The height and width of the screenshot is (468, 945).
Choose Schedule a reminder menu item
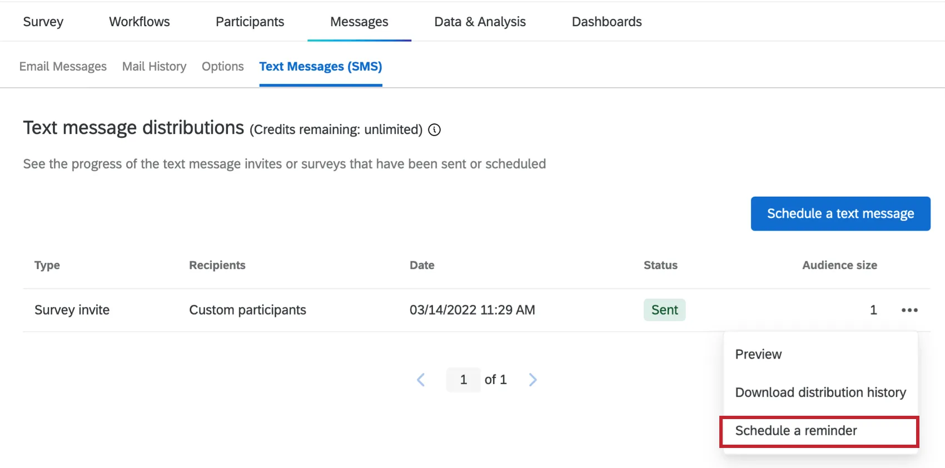coord(796,431)
